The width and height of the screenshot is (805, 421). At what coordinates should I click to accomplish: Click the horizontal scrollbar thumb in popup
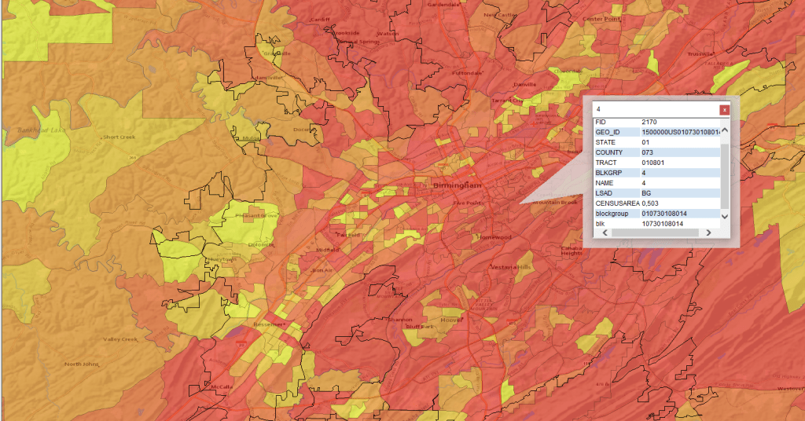pos(657,232)
